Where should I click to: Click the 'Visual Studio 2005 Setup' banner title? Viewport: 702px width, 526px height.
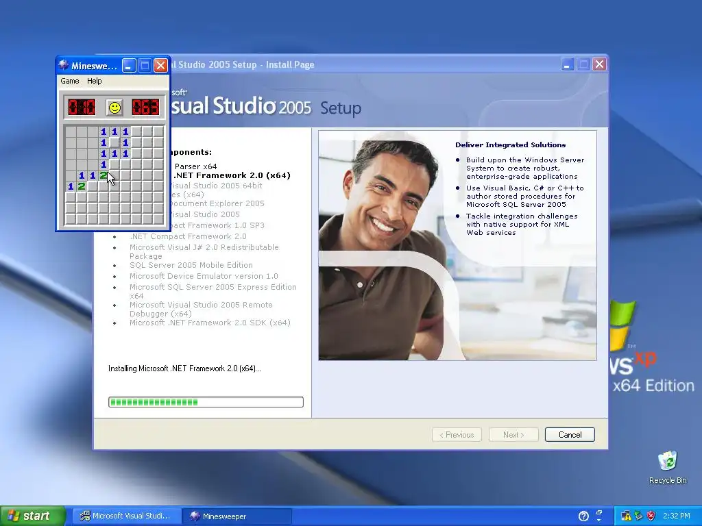pos(265,106)
